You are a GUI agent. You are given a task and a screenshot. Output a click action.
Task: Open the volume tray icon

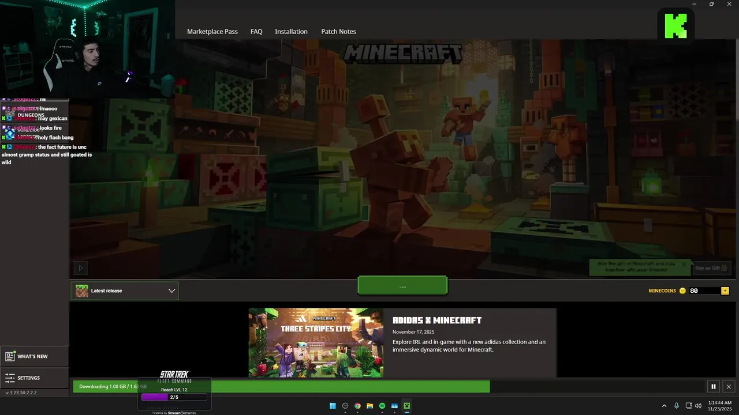[699, 406]
